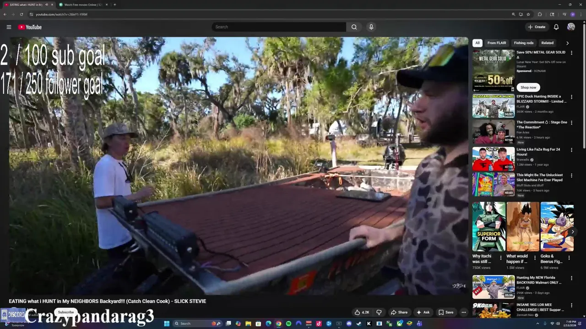Switch to Watch Free movies Online tab
Viewport: 586px width, 329px height.
(x=82, y=5)
